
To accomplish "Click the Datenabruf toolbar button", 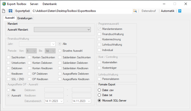I will pos(149,11).
